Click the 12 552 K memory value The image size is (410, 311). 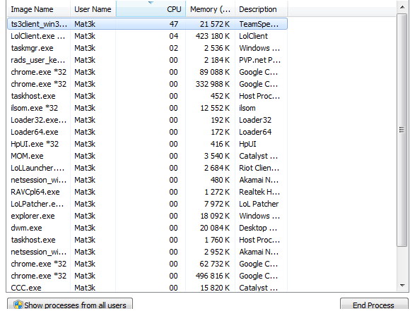215,108
